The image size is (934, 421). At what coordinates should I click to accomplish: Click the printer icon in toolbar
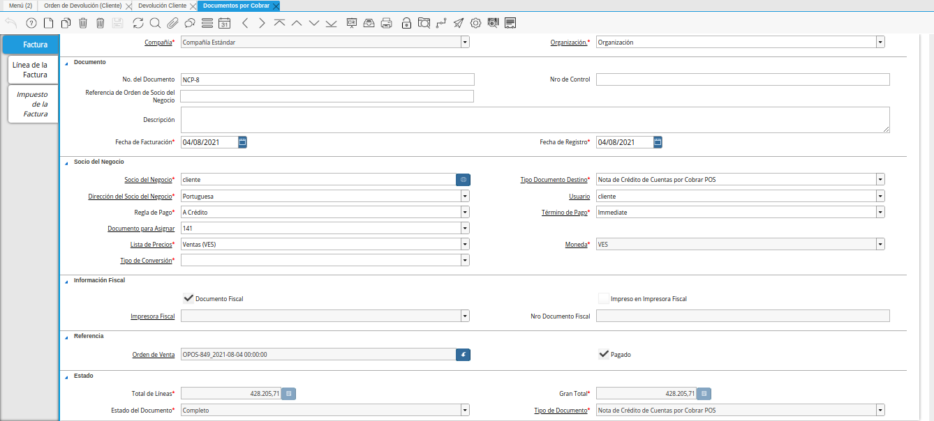[x=386, y=23]
